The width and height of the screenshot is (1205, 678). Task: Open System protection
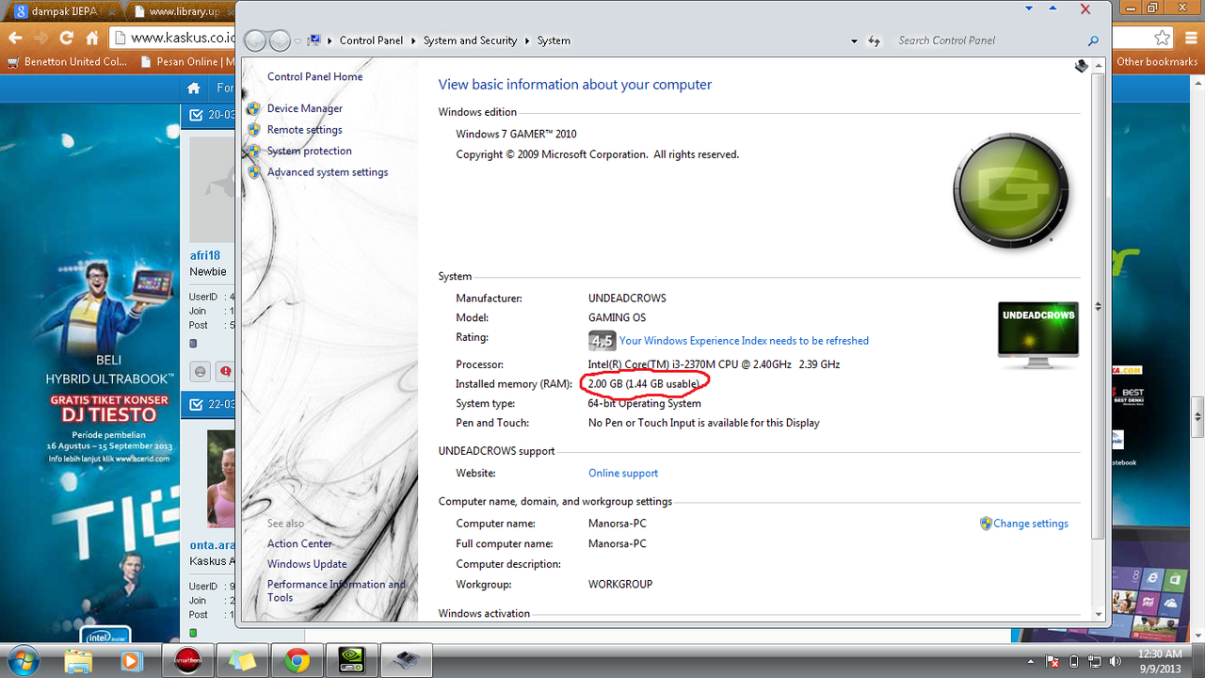309,151
